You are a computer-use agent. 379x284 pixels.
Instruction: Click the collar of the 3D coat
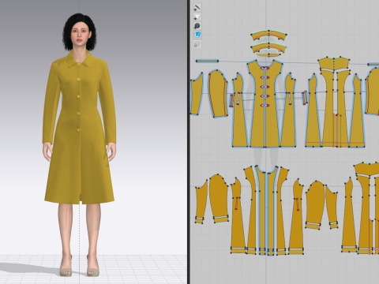pyautogui.click(x=80, y=59)
